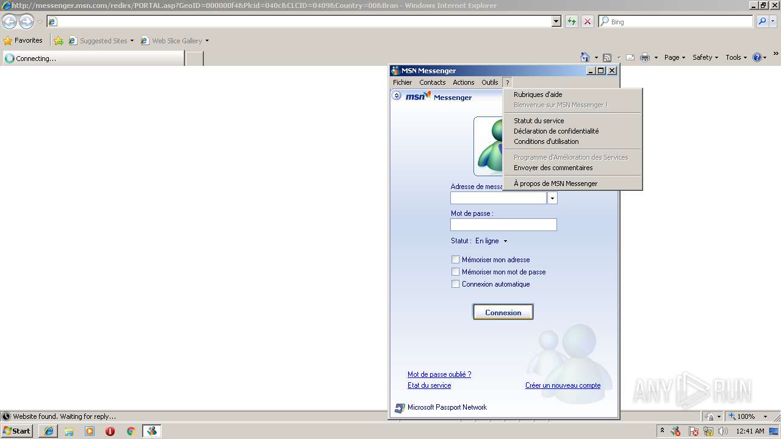
Task: Check Mémoriser mon adresse
Action: pos(455,260)
